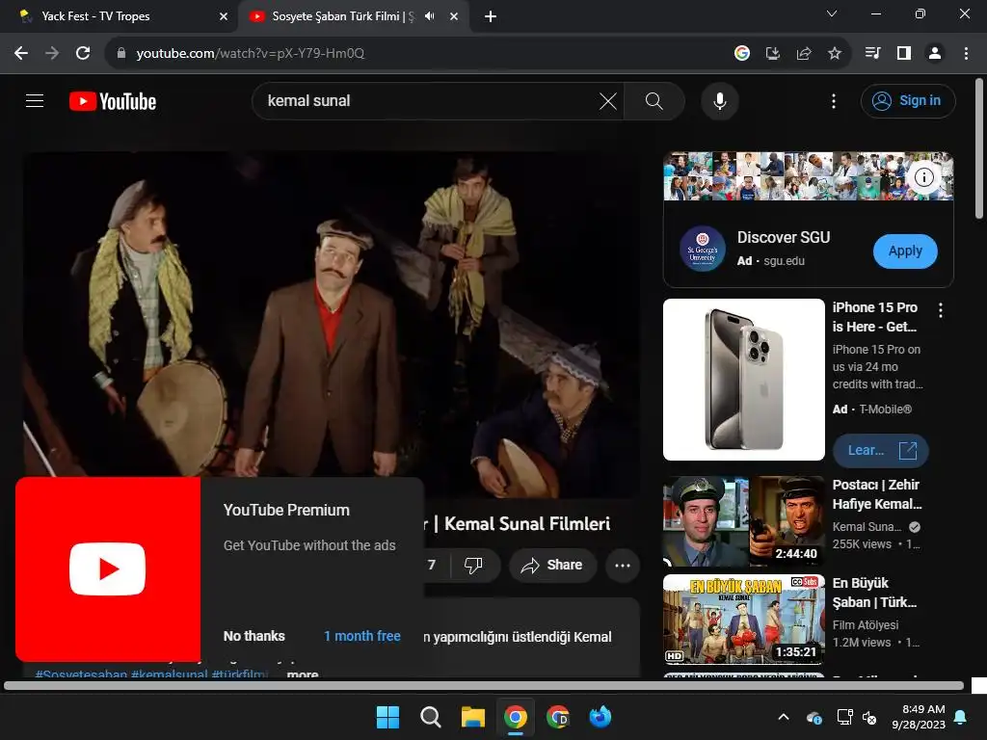Accept the 1 month free offer
Viewport: 987px width, 740px height.
tap(362, 636)
